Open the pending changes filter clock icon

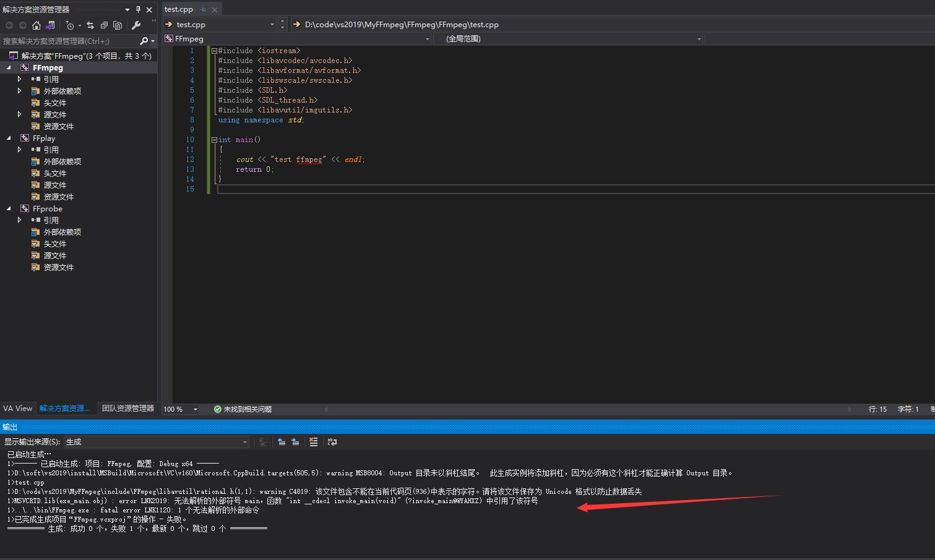tap(70, 25)
